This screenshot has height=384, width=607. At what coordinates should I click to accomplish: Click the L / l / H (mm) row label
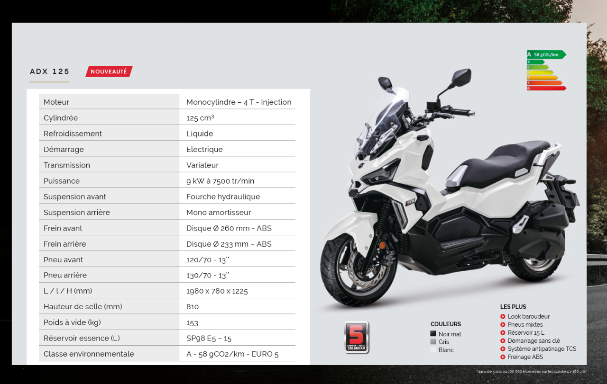click(x=67, y=291)
